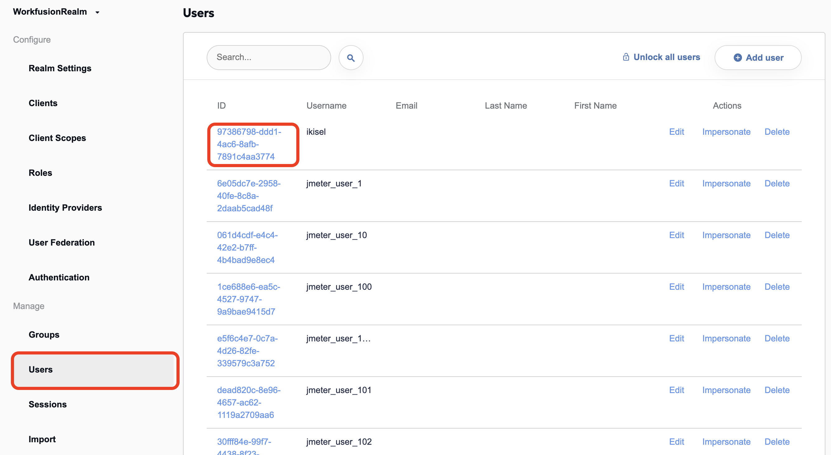Click the ikisel username cell
Screen dimensions: 831x455
coord(316,132)
